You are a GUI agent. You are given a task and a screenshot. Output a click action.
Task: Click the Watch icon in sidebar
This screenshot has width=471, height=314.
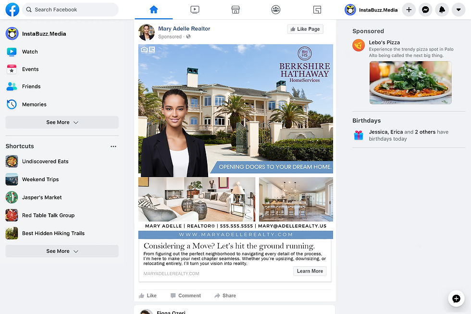pyautogui.click(x=12, y=52)
